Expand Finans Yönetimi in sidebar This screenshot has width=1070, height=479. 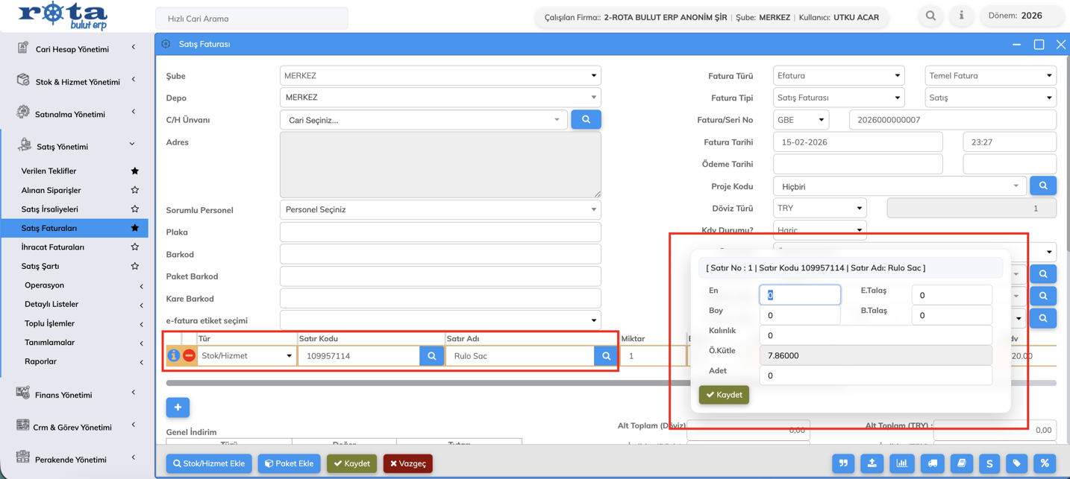(63, 395)
